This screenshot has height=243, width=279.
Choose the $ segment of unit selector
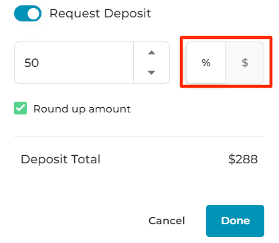245,63
